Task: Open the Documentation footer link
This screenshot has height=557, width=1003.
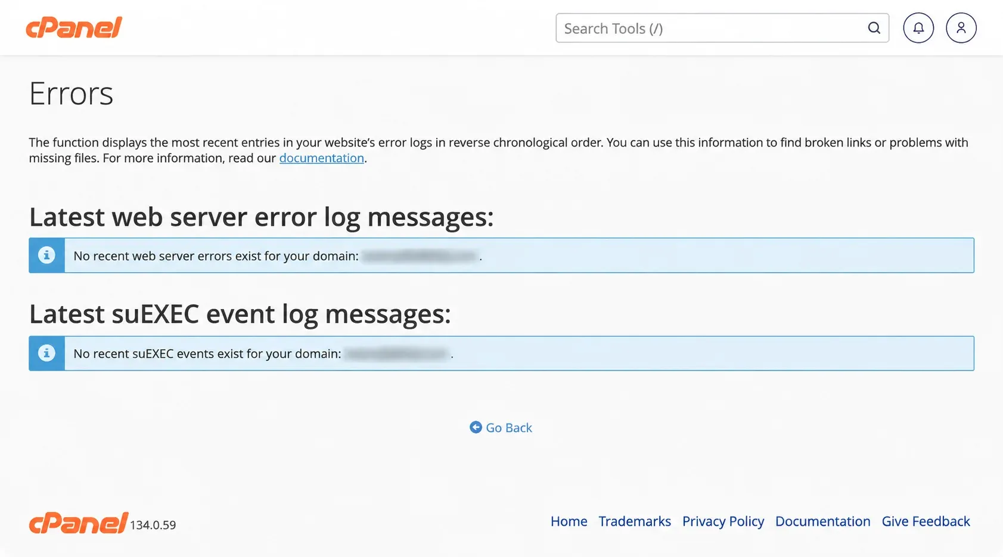Action: coord(822,521)
